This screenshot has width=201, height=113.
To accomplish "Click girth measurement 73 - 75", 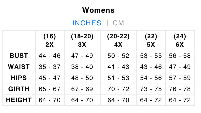I will tap(151, 89).
